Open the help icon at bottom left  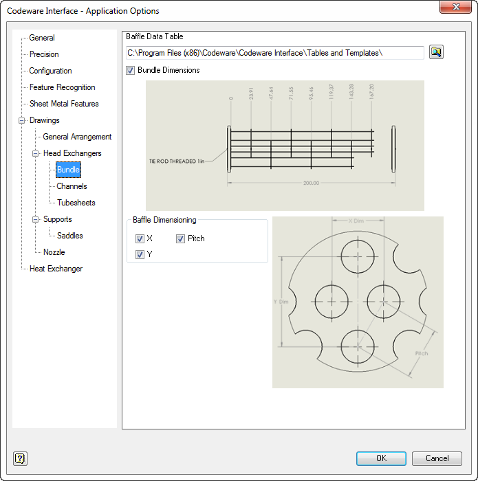tap(20, 458)
